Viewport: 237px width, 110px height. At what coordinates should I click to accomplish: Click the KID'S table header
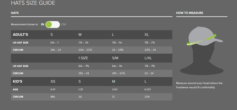tap(17, 82)
